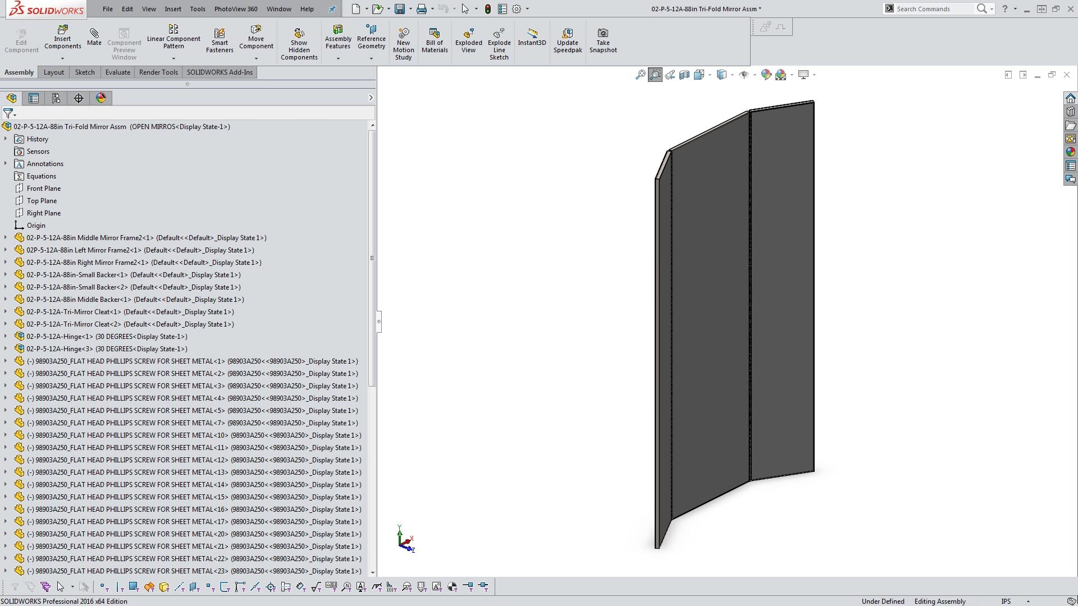Image resolution: width=1078 pixels, height=606 pixels.
Task: Select the Mate tool
Action: click(x=94, y=36)
